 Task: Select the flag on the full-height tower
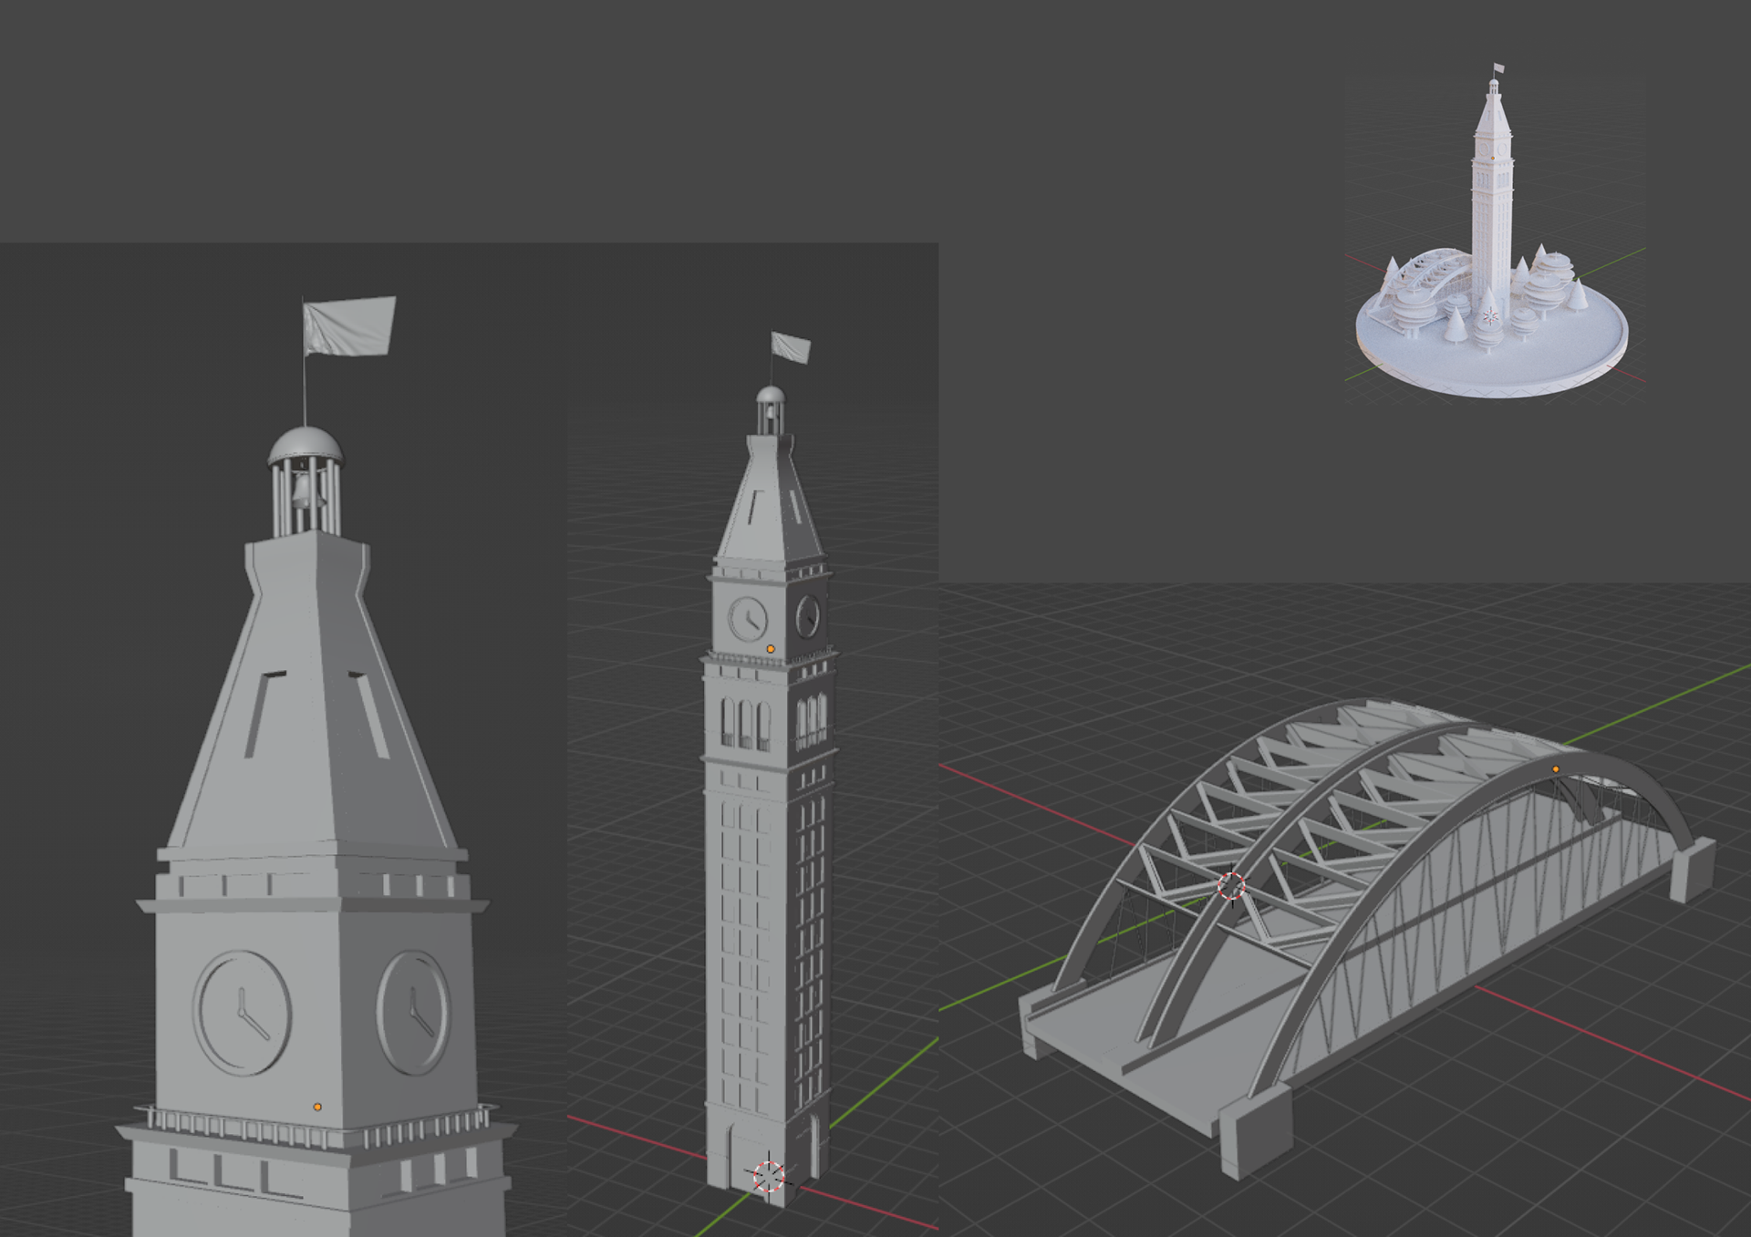791,347
